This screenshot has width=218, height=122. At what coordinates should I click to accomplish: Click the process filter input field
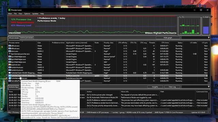(194, 38)
